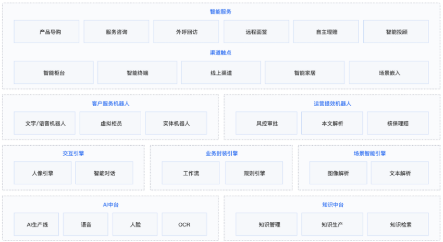Click the 产品导购 box
The height and width of the screenshot is (242, 443).
pos(46,32)
